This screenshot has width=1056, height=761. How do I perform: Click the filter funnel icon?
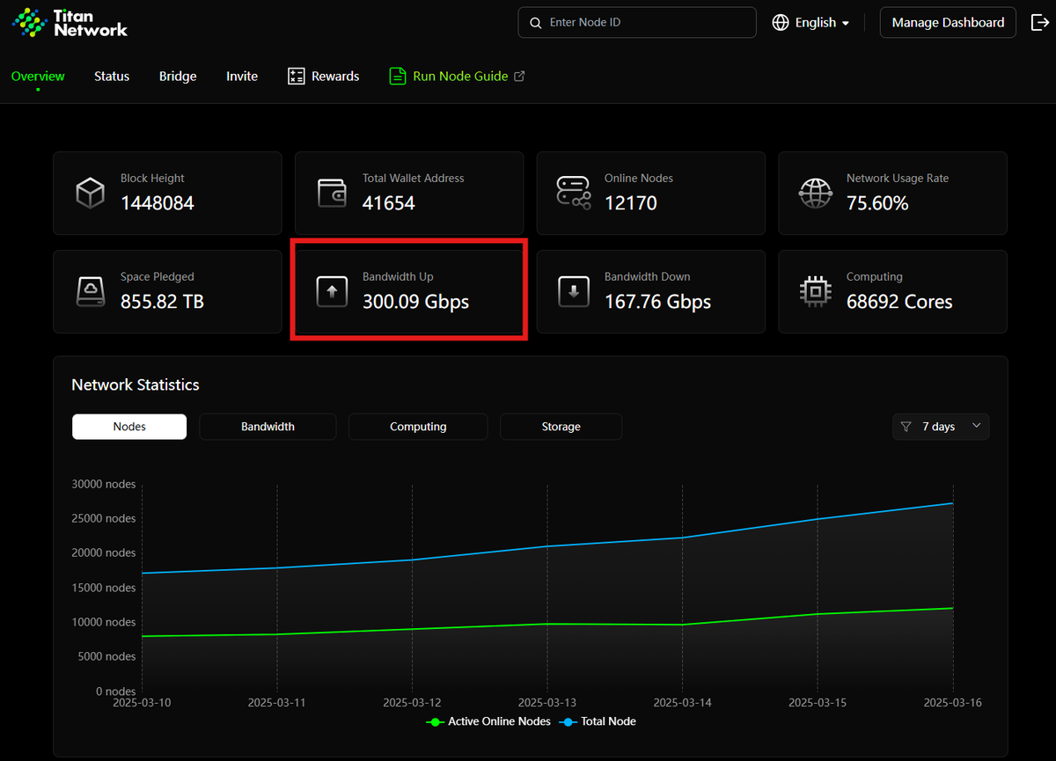pos(906,427)
